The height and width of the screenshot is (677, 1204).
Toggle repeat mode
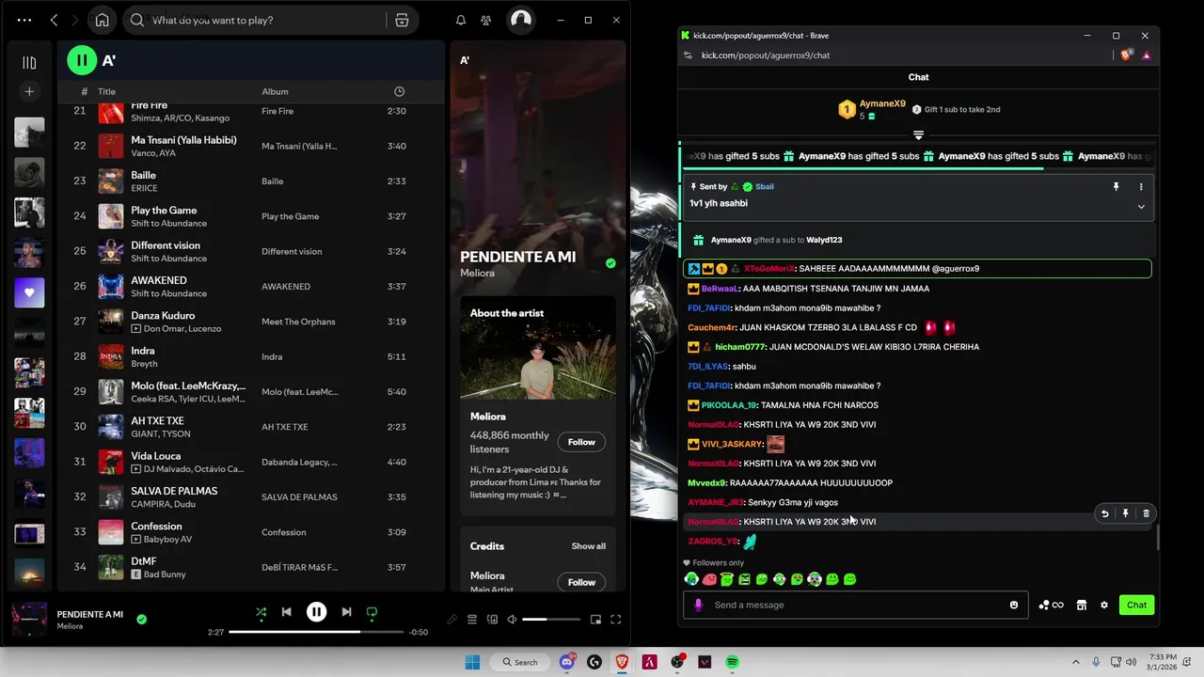[372, 612]
